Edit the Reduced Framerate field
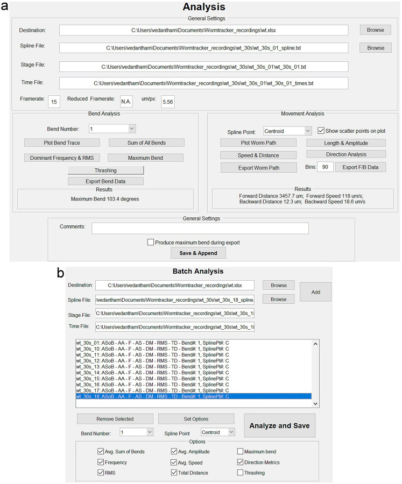 pyautogui.click(x=126, y=101)
